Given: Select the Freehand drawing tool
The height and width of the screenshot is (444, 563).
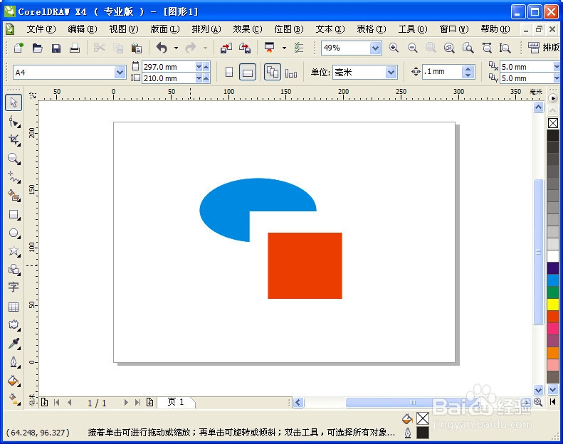Looking at the screenshot, I should click(x=14, y=177).
